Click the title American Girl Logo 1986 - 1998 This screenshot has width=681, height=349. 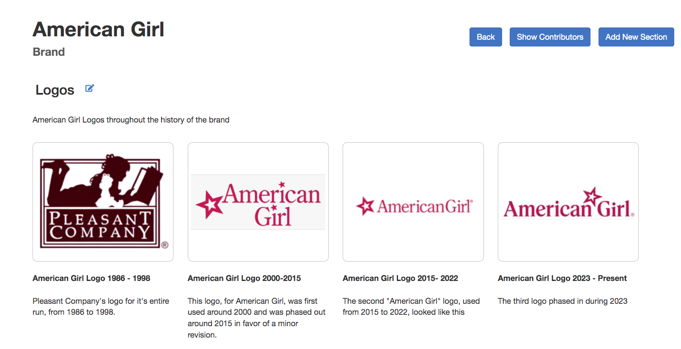(91, 278)
